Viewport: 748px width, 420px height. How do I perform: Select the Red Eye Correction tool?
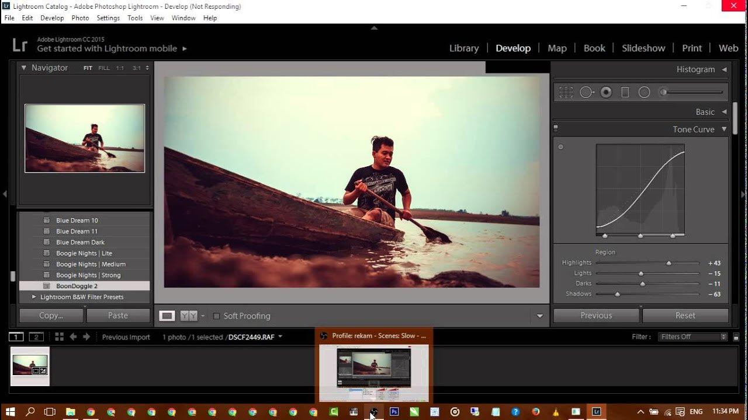[607, 92]
